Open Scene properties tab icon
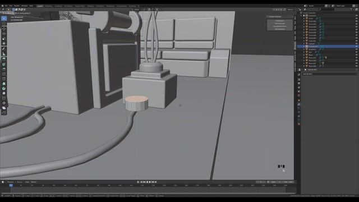The height and width of the screenshot is (202, 359). pos(299,91)
